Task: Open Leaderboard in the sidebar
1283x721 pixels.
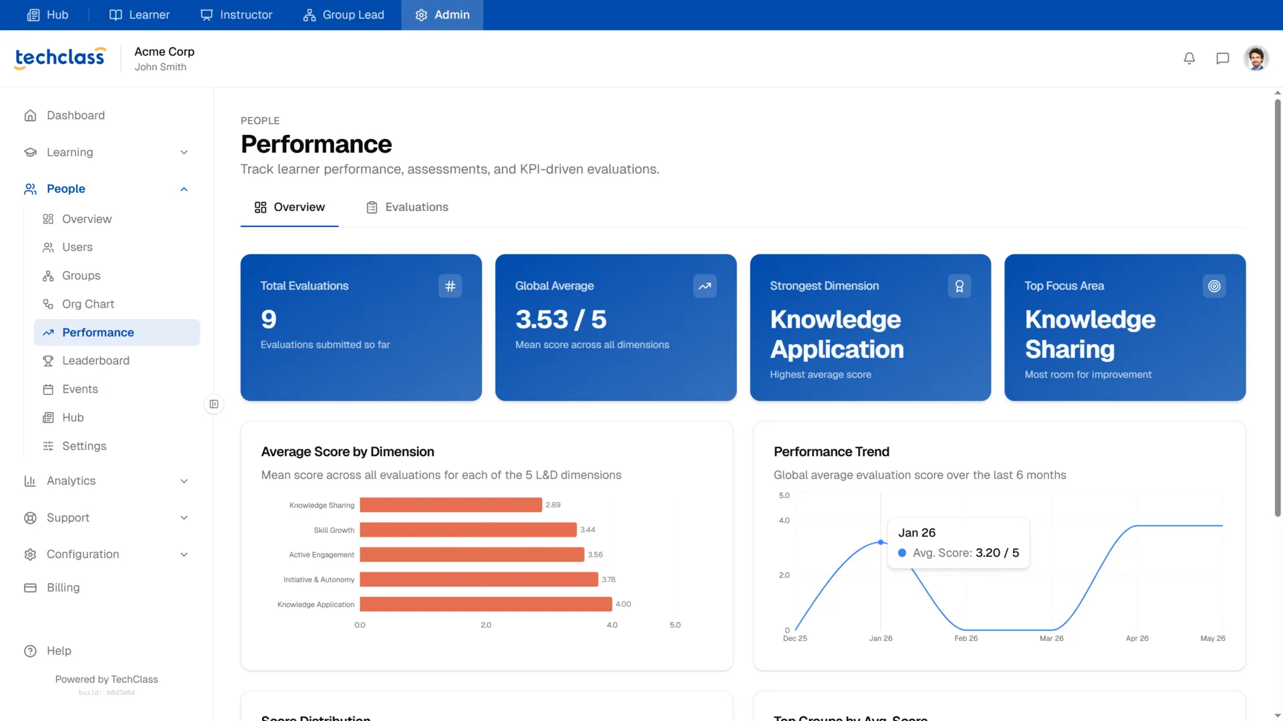Action: 116,360
